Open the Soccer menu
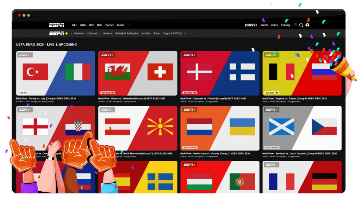 pyautogui.click(x=109, y=25)
